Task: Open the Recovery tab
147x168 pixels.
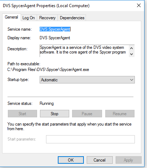Action: coord(47,18)
